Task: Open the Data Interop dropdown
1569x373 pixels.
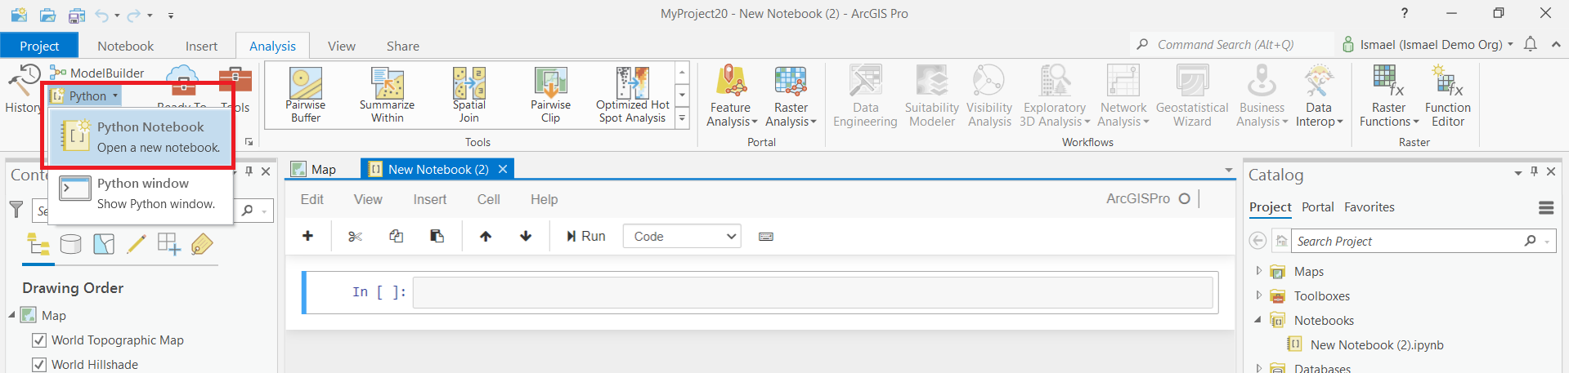Action: 1319,96
